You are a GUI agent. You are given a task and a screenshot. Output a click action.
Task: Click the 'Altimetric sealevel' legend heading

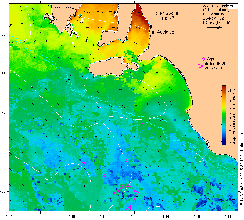(x=219, y=5)
